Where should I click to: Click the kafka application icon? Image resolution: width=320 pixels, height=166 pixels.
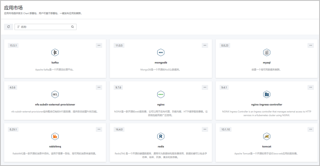click(x=55, y=52)
